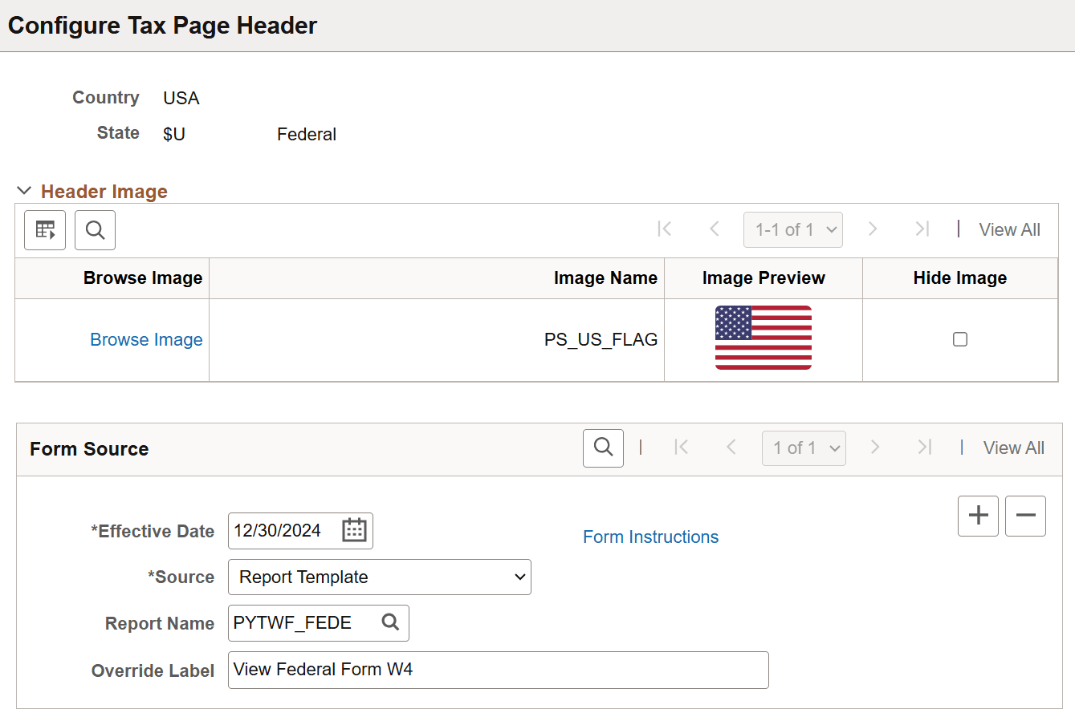Click View All in the Header Image grid

1009,229
